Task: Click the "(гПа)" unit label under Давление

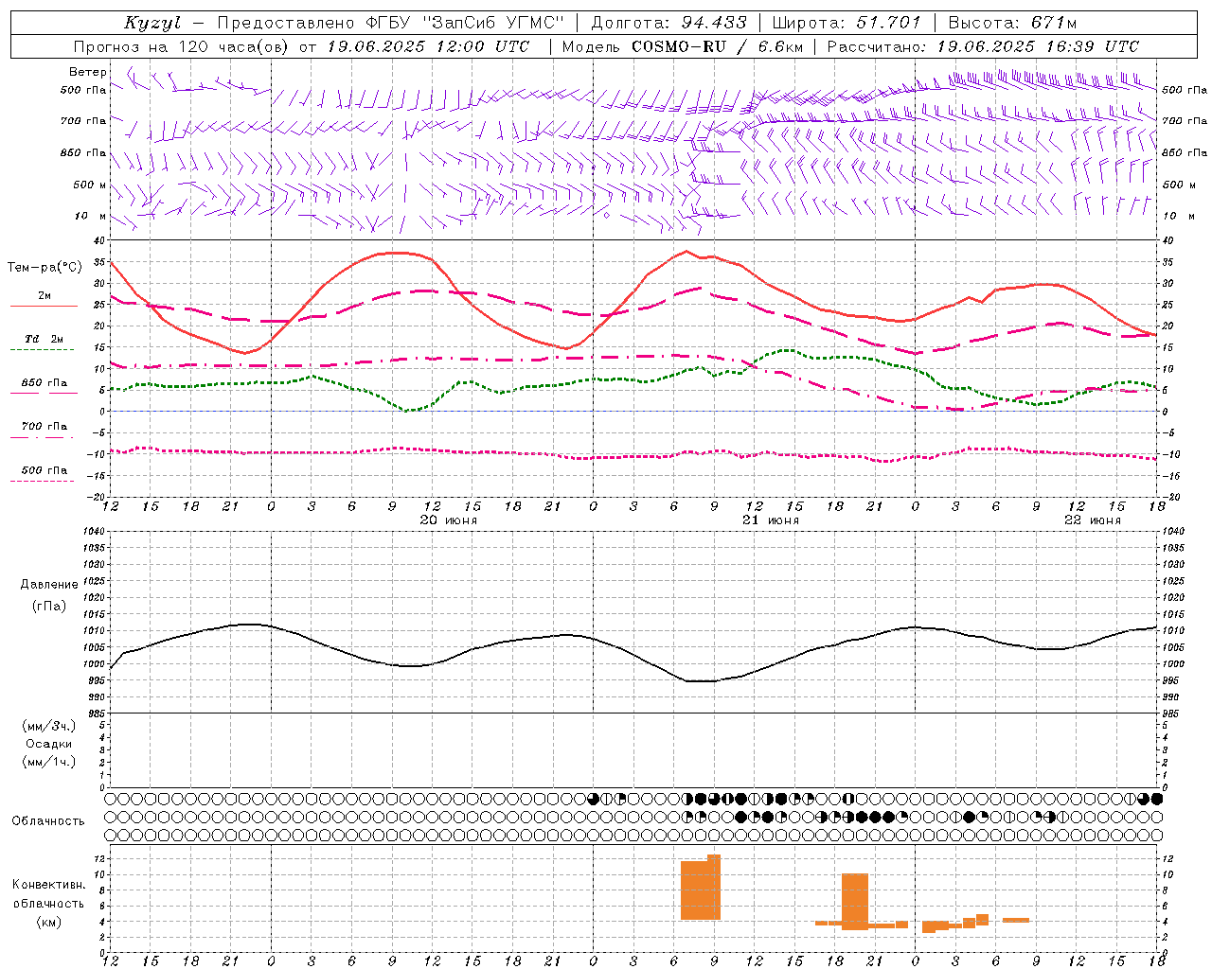Action: 49,607
